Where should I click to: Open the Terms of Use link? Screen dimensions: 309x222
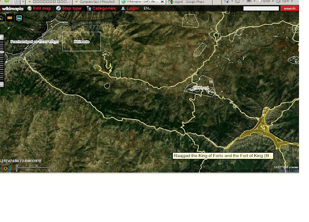289,170
